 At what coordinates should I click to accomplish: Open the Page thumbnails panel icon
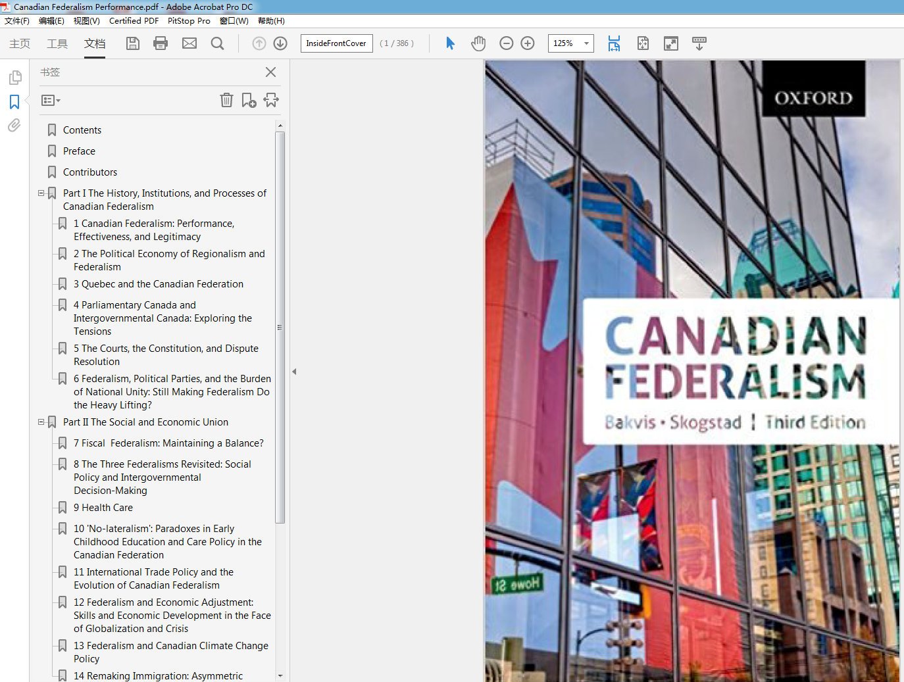pos(15,78)
